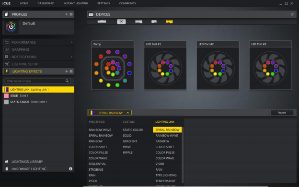The image size is (299, 187).
Task: Open the Lighting Setup section
Action: pos(38,64)
